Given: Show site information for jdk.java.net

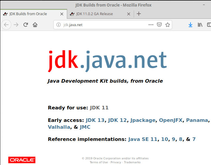Looking at the screenshot, I should point(59,25).
